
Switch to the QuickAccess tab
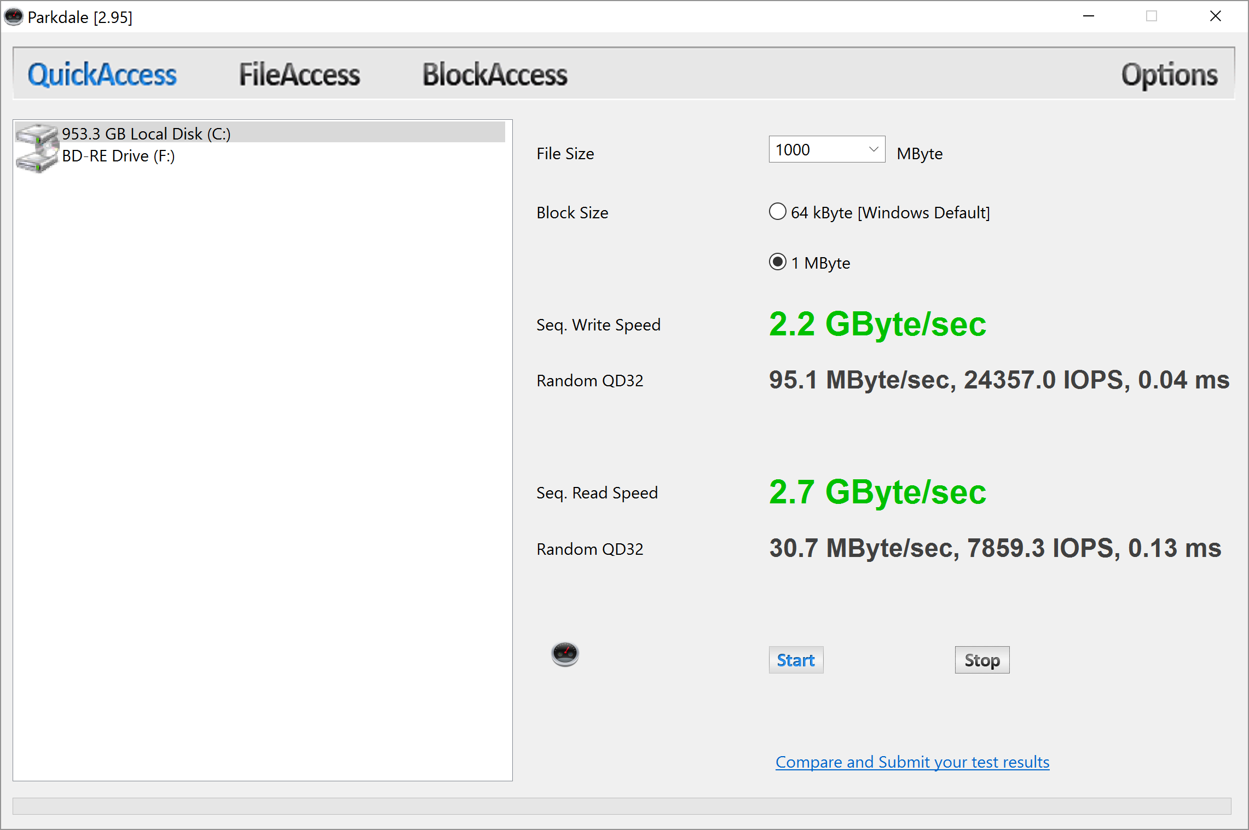coord(102,74)
